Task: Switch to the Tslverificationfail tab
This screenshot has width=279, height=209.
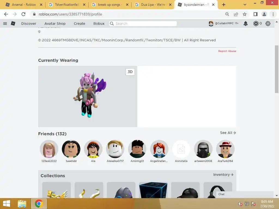Action: (66, 5)
